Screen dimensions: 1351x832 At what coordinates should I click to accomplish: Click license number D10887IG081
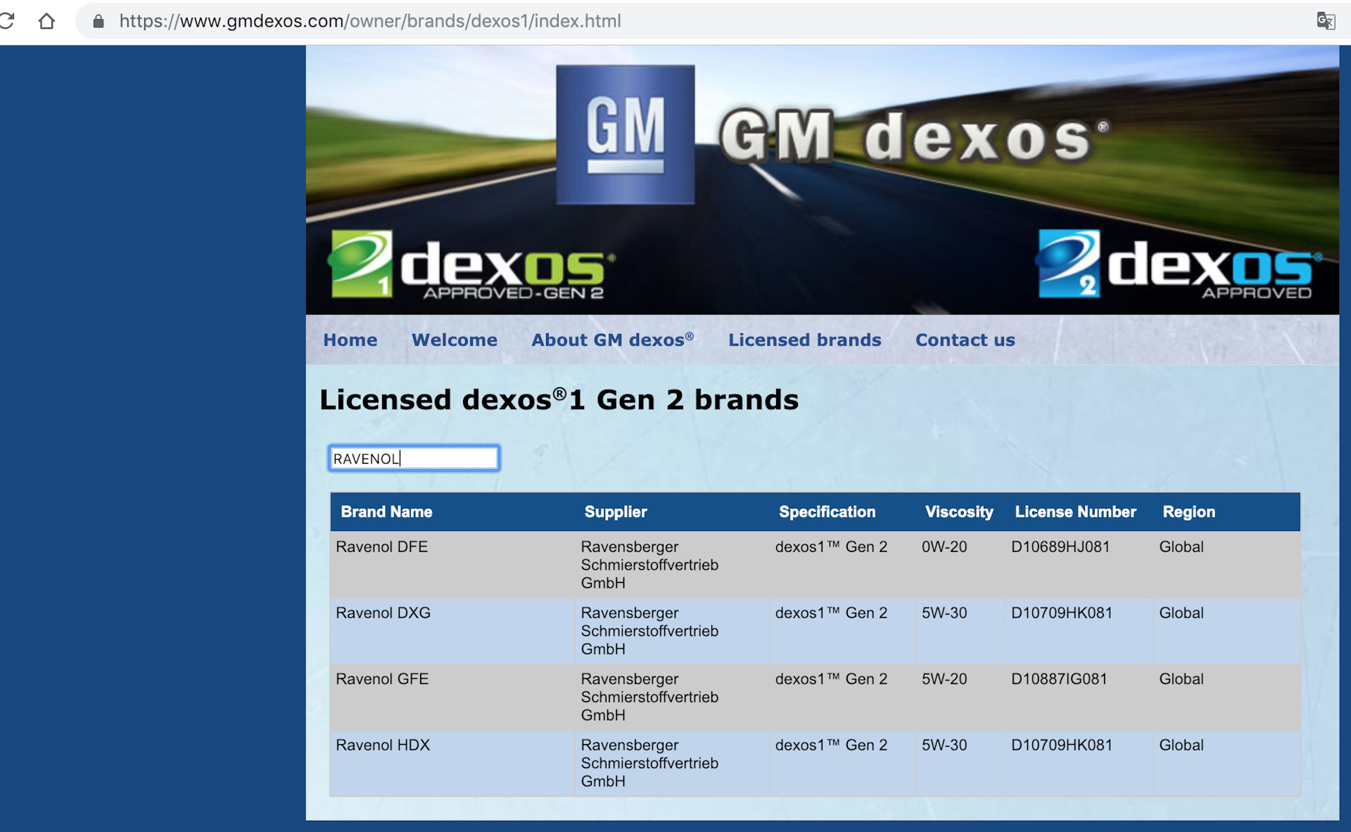[1059, 679]
